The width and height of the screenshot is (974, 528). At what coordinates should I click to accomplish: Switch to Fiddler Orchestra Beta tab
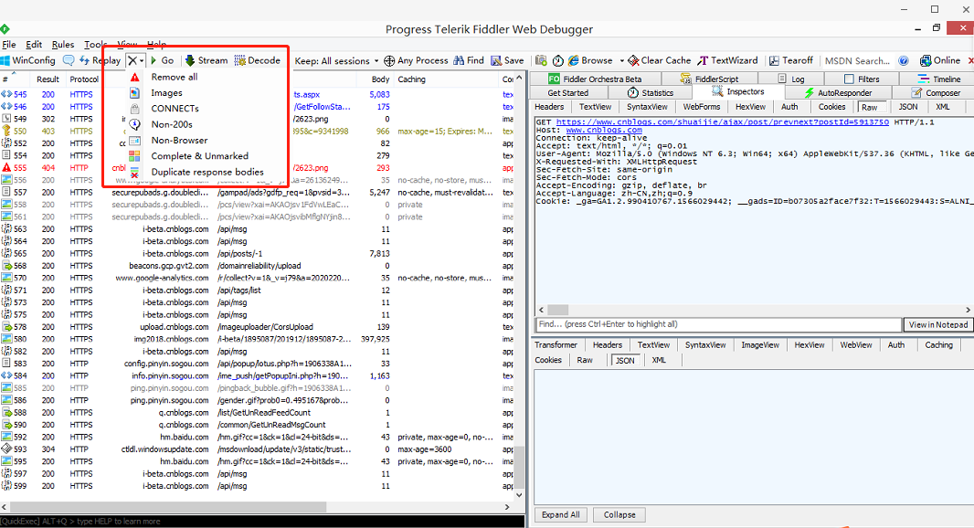tap(595, 79)
